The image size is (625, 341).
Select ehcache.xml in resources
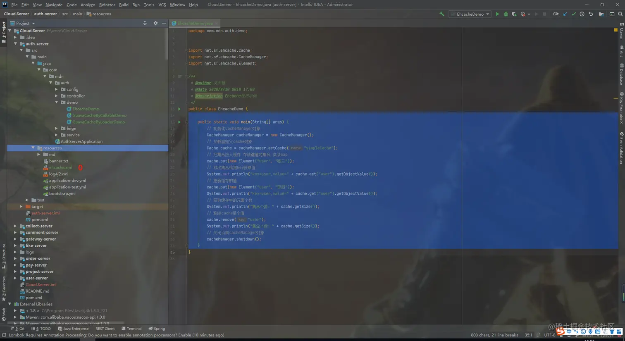coord(60,167)
